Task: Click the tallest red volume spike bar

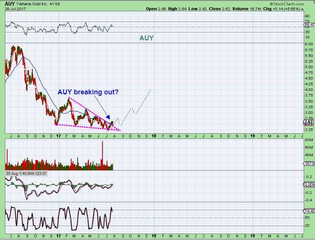Action: tap(102, 155)
